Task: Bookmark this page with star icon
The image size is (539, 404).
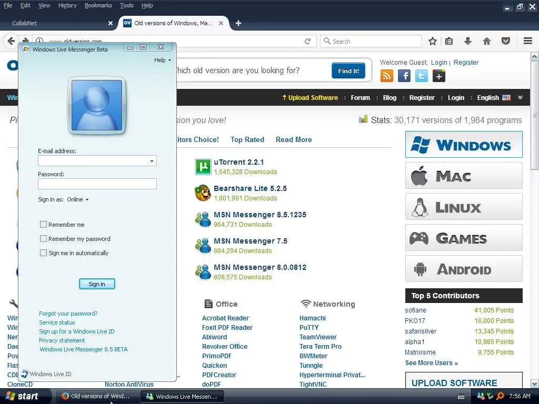Action: click(433, 41)
